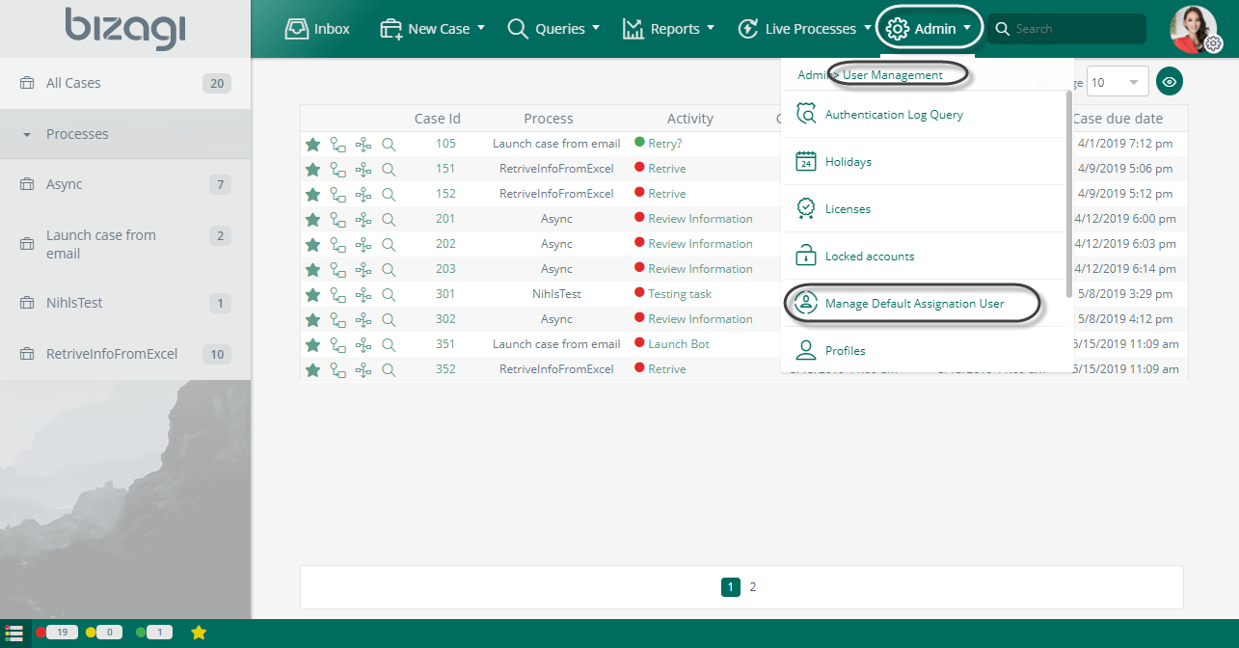Click the green indicator showing 1
The height and width of the screenshot is (648, 1239).
154,633
